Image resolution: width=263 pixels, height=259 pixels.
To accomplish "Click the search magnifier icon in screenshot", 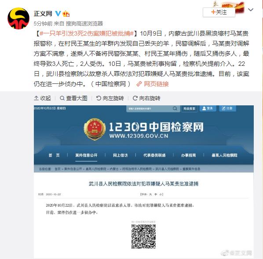I will click(x=175, y=108).
